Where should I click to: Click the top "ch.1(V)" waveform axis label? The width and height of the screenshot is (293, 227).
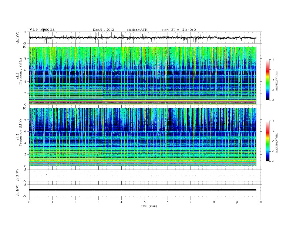click(17, 37)
